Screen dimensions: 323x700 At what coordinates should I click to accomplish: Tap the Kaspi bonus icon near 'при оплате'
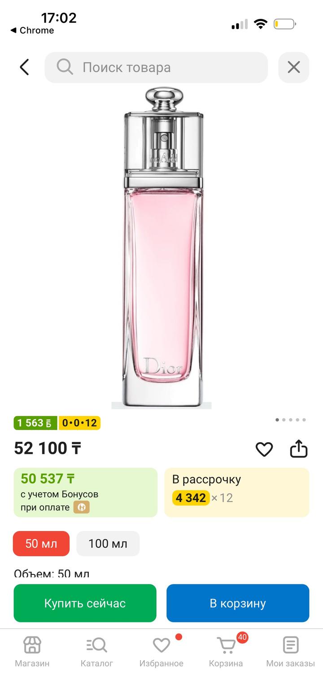(x=82, y=507)
